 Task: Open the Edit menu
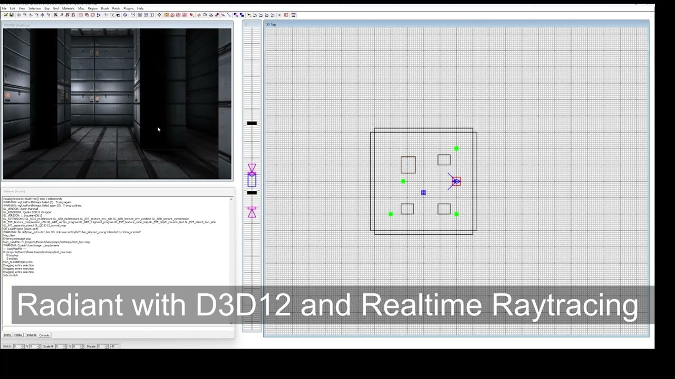[12, 8]
